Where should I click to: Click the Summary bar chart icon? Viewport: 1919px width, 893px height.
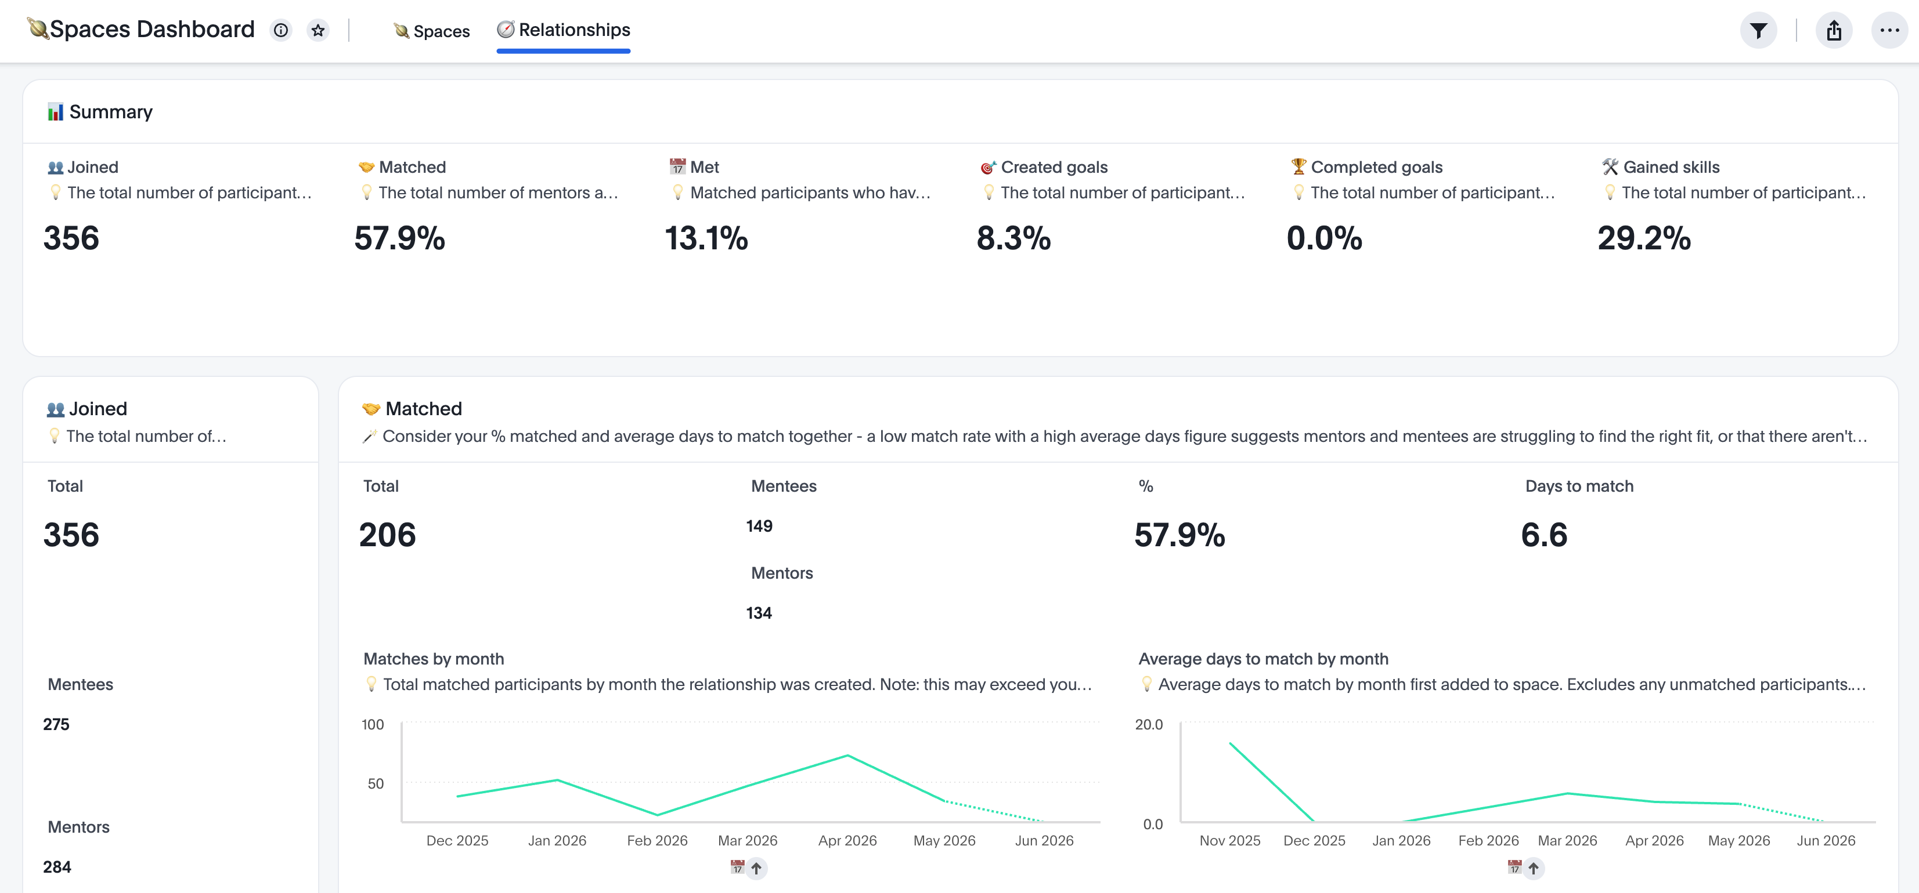pos(55,111)
